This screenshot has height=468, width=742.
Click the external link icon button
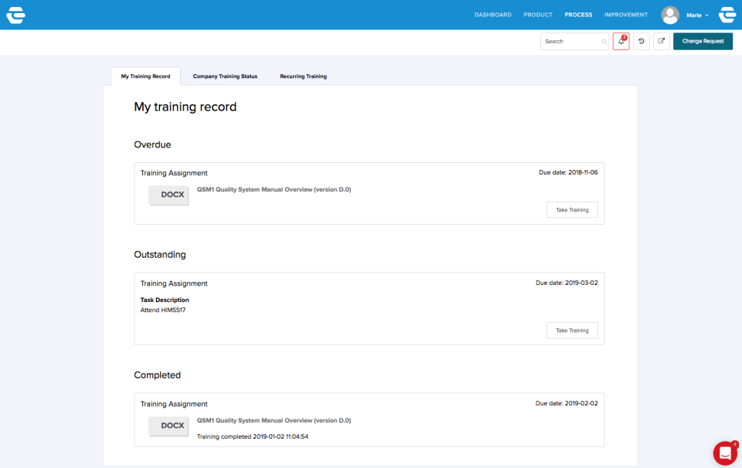pyautogui.click(x=662, y=41)
